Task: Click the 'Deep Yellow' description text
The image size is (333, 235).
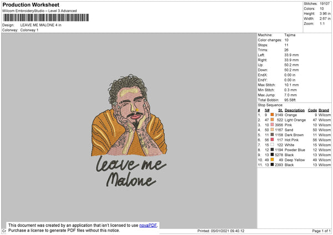Action: [295, 160]
